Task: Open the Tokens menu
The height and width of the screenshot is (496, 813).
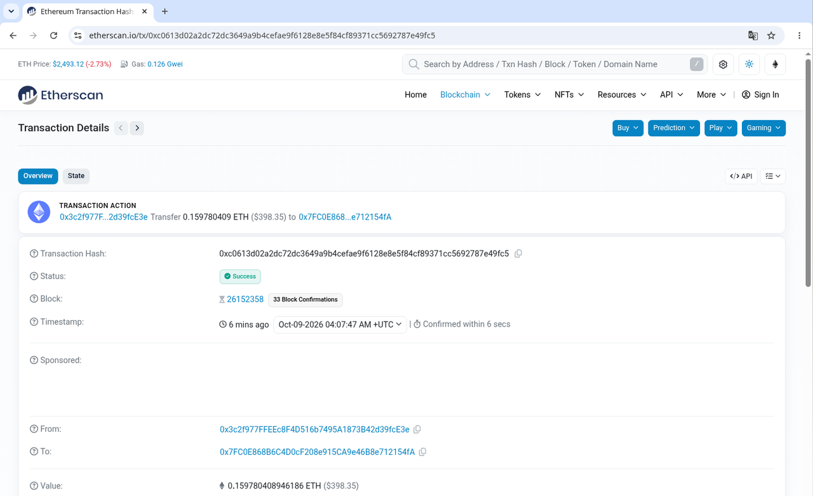Action: [523, 95]
